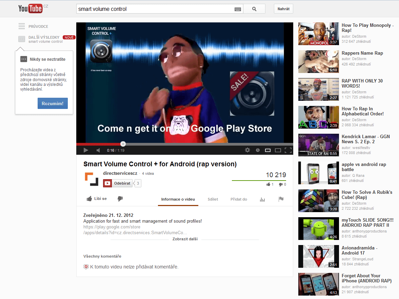Subscribe with the Odebírat button
This screenshot has height=299, width=399.
tap(118, 183)
